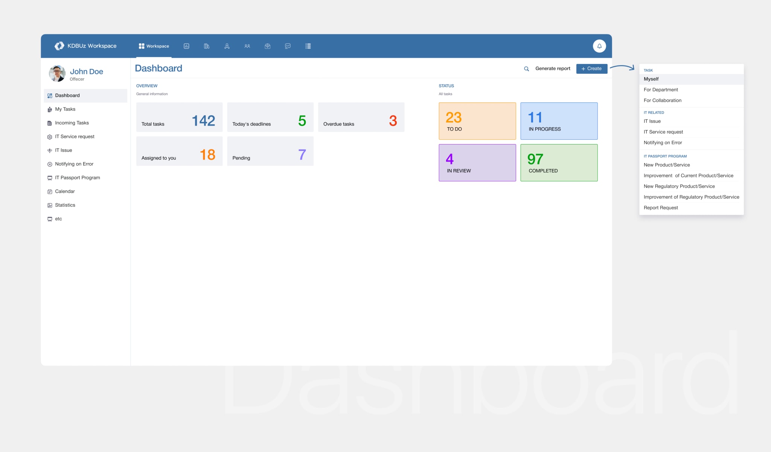
Task: Open Statistics in the sidebar
Action: click(x=85, y=205)
